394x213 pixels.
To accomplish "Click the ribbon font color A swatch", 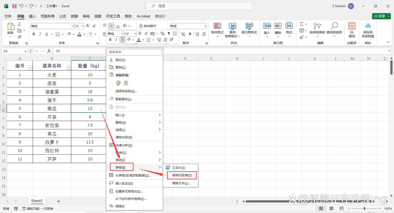I will [80, 34].
